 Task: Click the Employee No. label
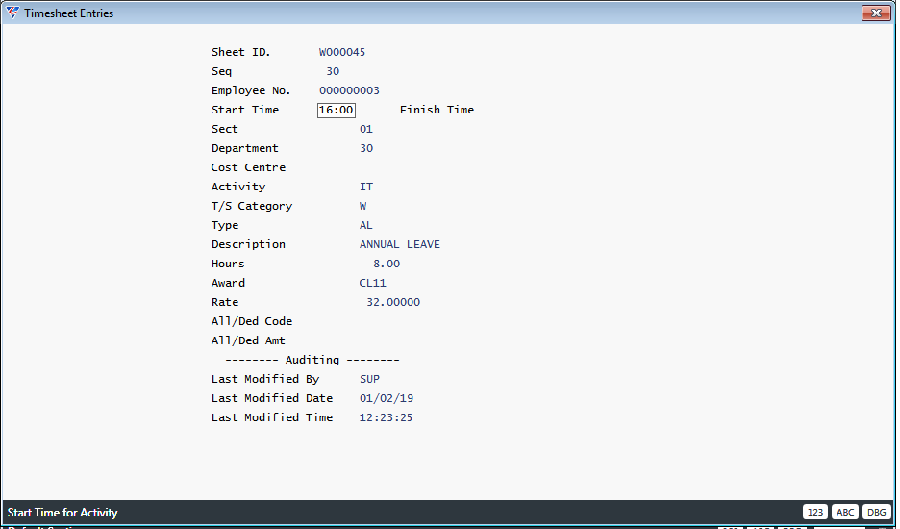pos(251,90)
